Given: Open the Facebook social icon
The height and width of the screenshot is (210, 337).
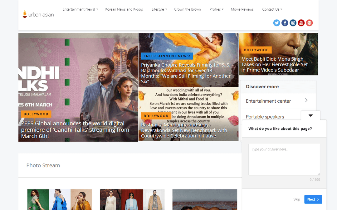Looking at the screenshot, I should pos(285,23).
